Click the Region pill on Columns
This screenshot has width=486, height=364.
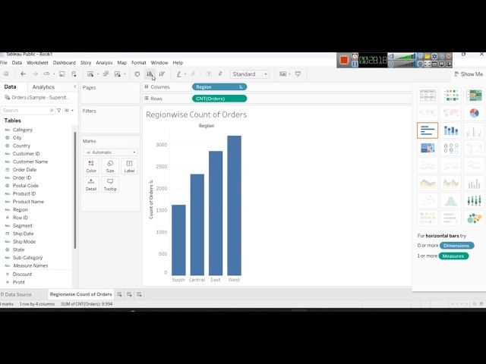[x=219, y=87]
